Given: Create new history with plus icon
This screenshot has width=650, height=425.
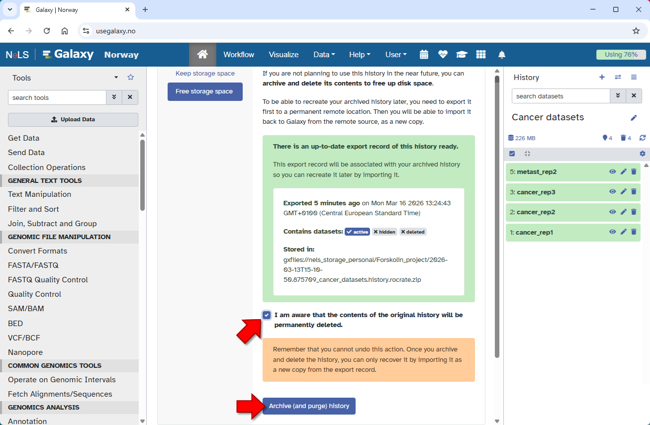Looking at the screenshot, I should tap(602, 77).
